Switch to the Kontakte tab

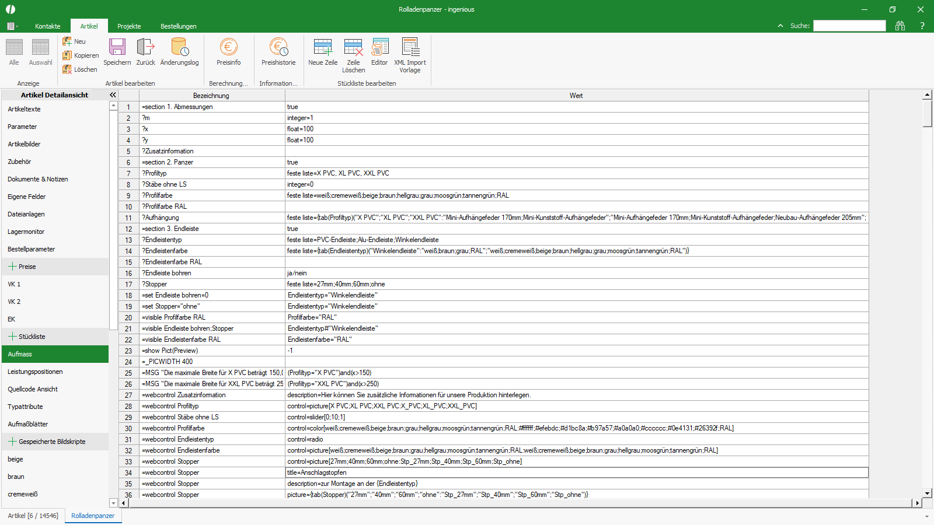pyautogui.click(x=48, y=26)
